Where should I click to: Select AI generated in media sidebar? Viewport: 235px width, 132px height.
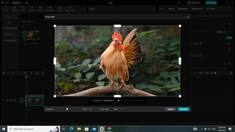click(11, 28)
